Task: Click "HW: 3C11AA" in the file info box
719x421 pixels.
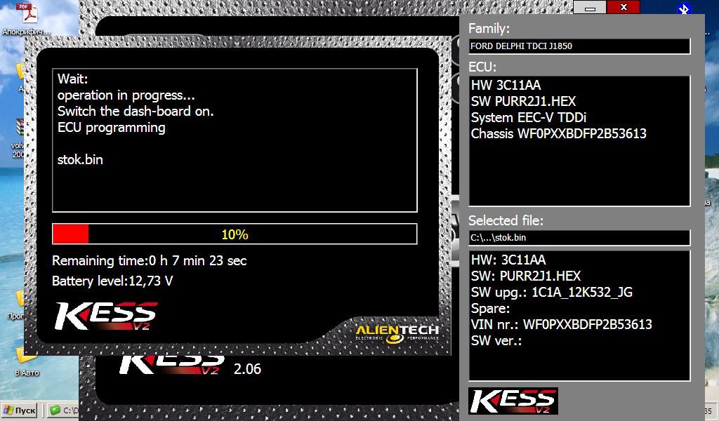Action: coord(508,260)
